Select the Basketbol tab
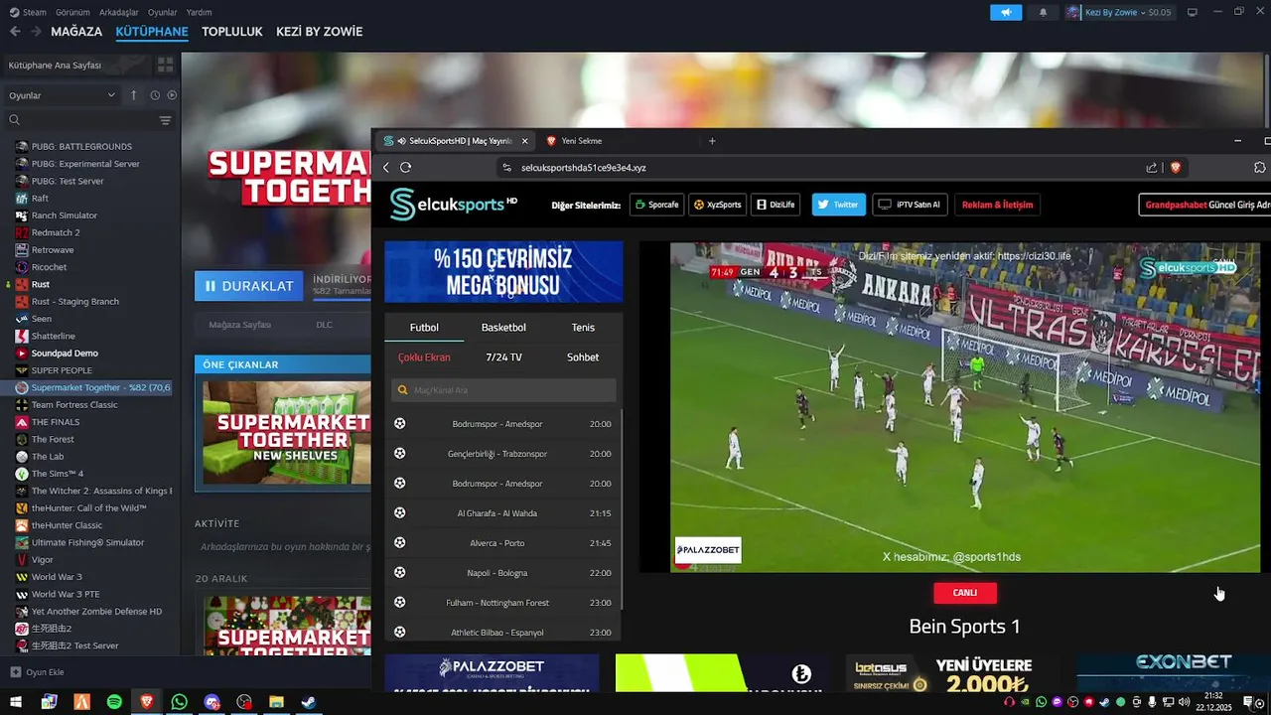Viewport: 1271px width, 715px height. tap(503, 328)
